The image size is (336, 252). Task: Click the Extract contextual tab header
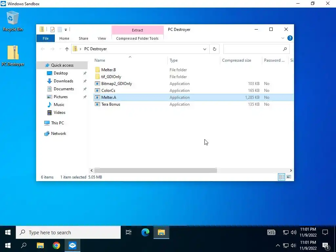pos(137,30)
